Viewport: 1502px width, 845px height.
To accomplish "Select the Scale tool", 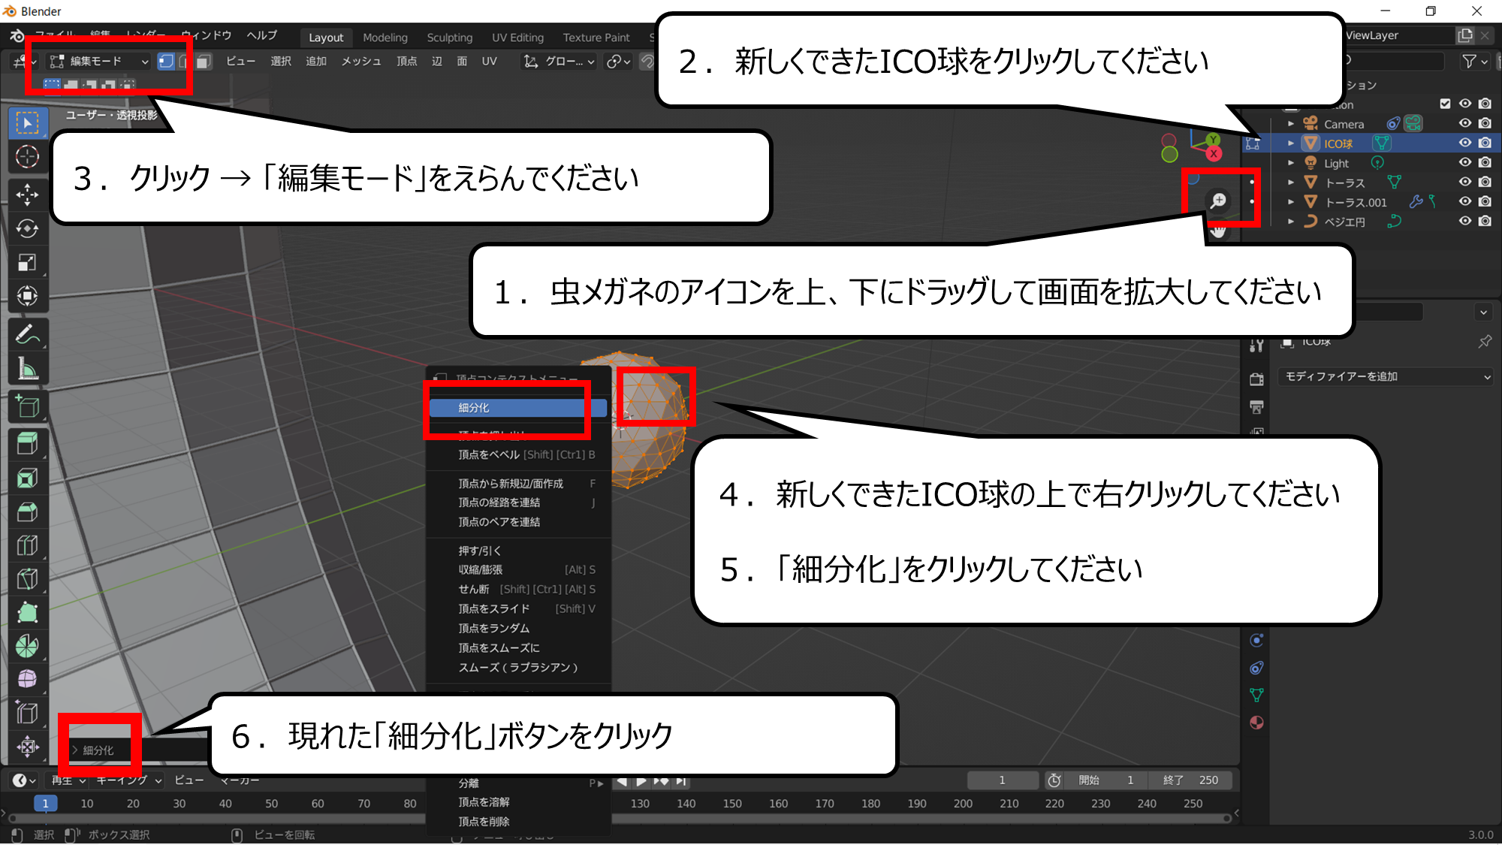I will (x=28, y=262).
